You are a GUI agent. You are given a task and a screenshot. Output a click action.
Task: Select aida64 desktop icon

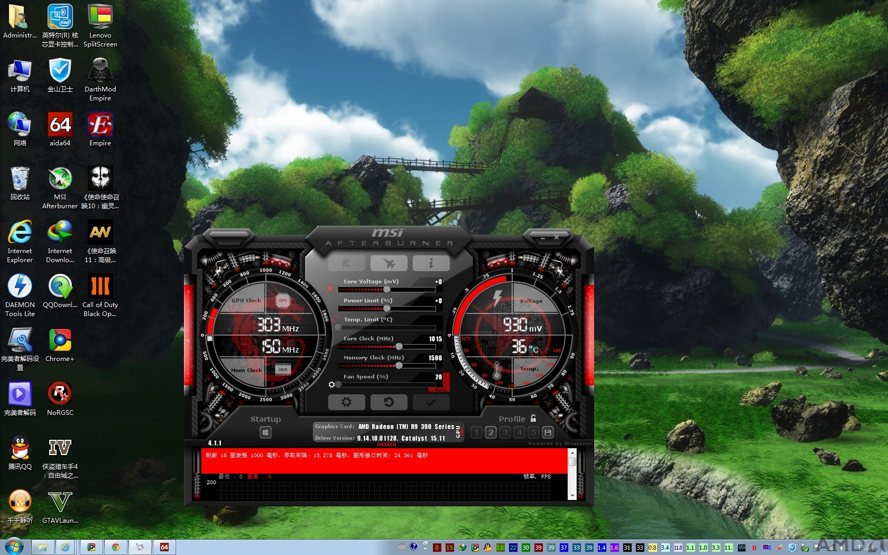(60, 129)
